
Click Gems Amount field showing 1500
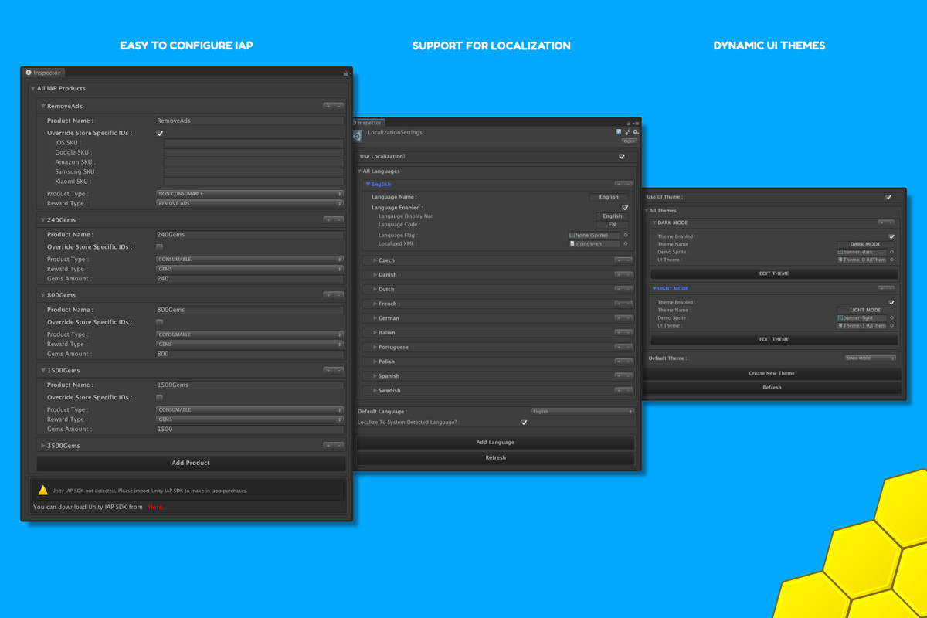click(250, 430)
